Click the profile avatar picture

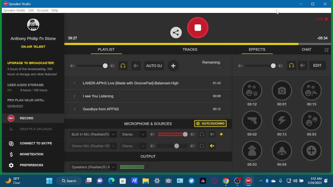pyautogui.click(x=33, y=25)
